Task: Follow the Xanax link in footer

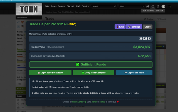Action: tap(94, 102)
